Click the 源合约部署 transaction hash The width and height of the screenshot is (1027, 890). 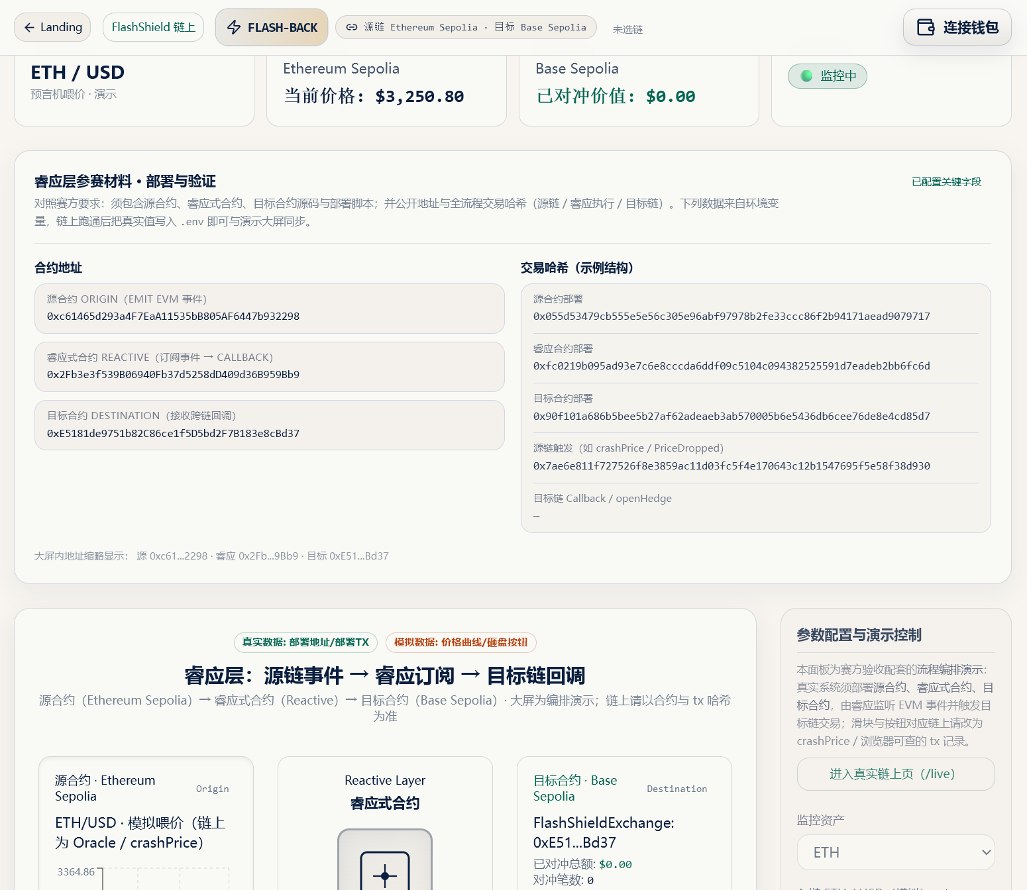[731, 317]
